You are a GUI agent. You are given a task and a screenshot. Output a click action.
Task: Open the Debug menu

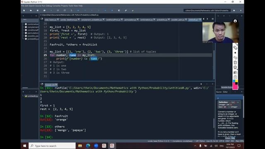(x=49, y=6)
